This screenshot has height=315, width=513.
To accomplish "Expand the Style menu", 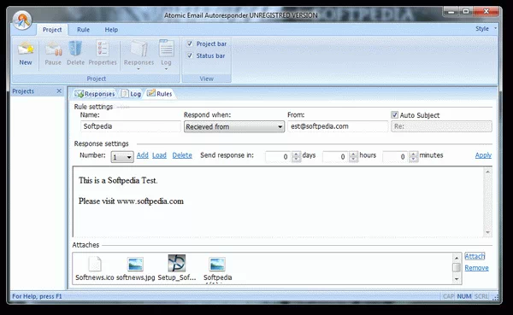I will tap(486, 29).
